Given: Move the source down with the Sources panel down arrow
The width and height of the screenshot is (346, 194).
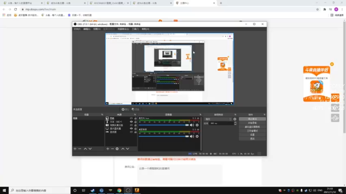Looking at the screenshot, I should (128, 149).
